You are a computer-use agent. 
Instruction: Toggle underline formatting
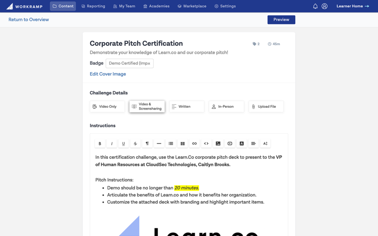(x=123, y=143)
